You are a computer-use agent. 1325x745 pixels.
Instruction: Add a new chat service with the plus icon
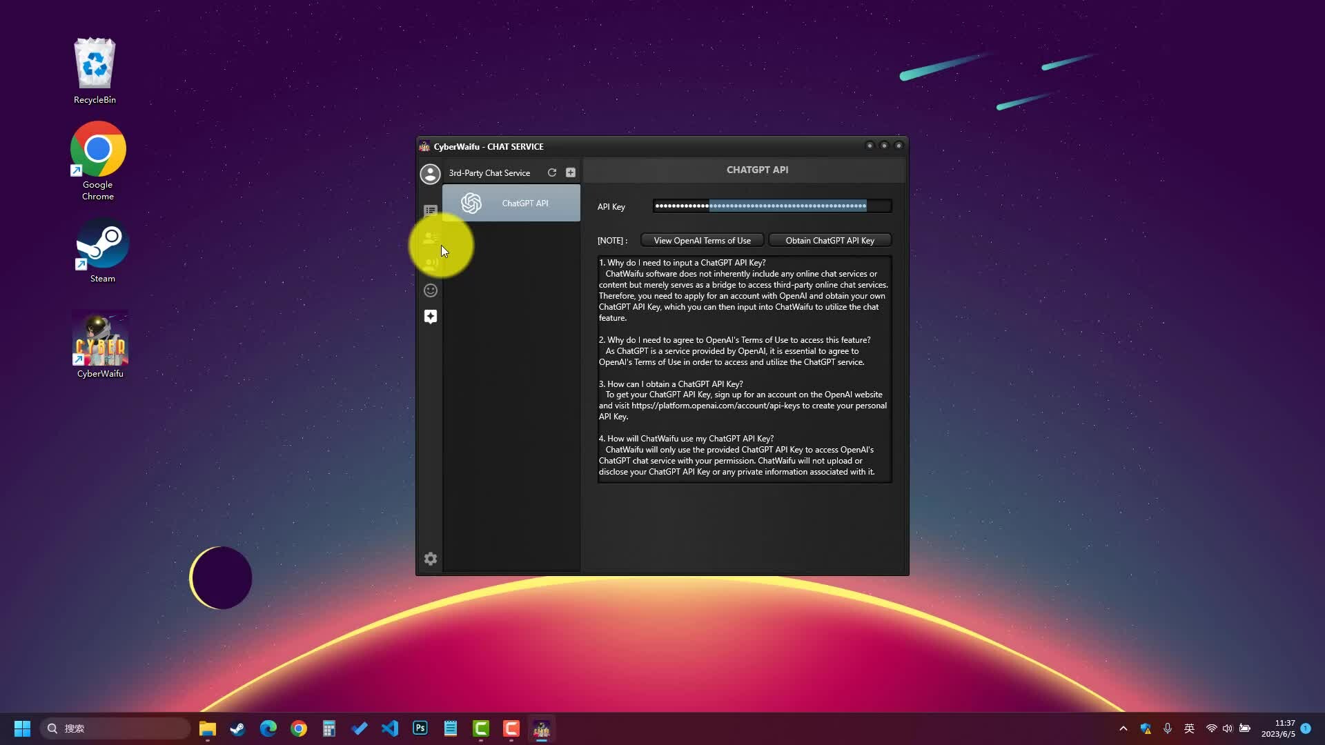click(571, 172)
